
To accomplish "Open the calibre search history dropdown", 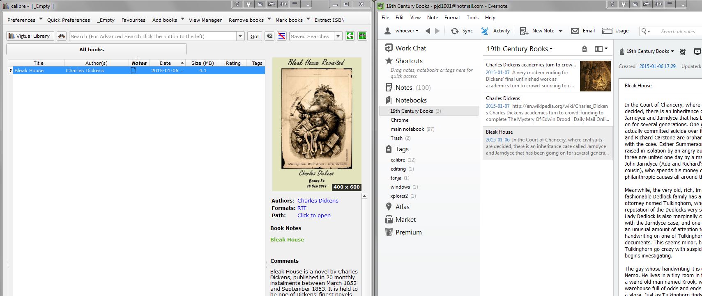I will tap(240, 36).
